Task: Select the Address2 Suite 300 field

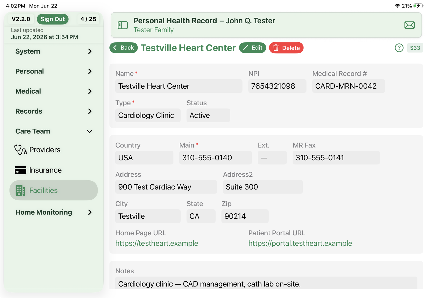Action: coord(263,187)
